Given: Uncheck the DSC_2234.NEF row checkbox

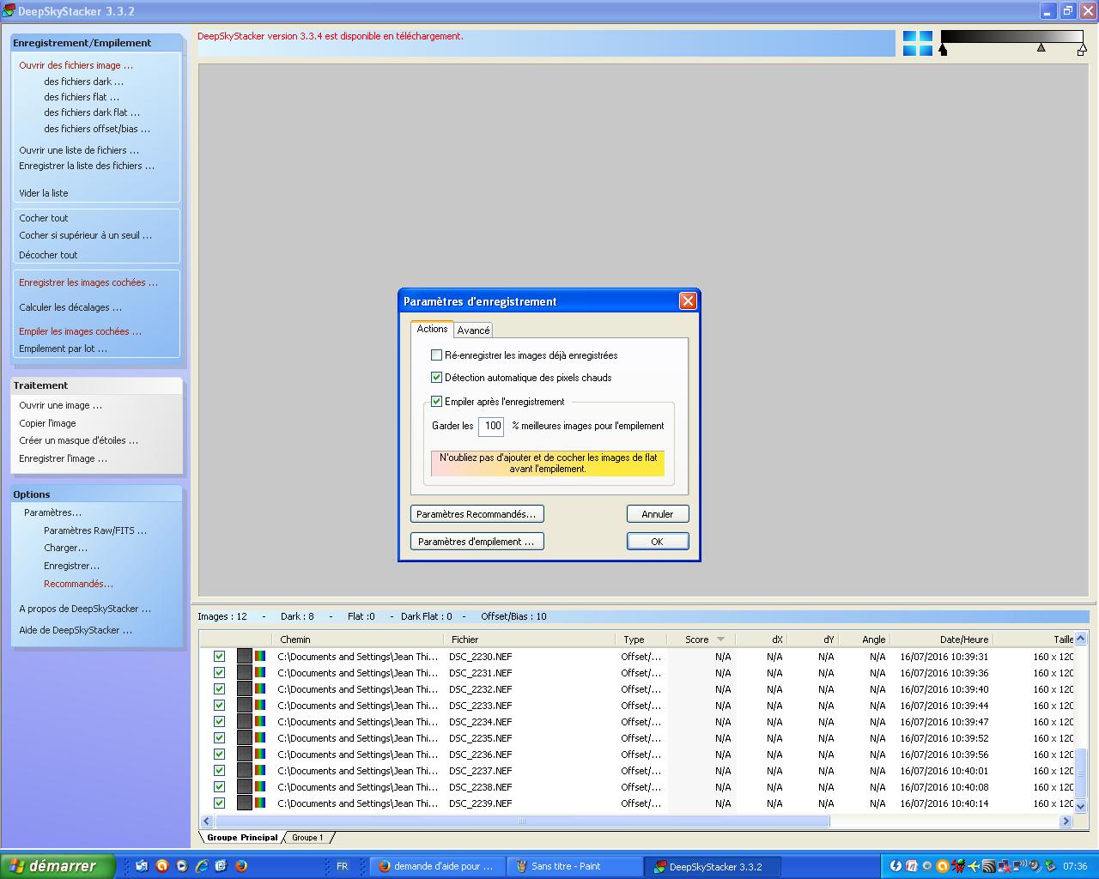Looking at the screenshot, I should tap(219, 721).
